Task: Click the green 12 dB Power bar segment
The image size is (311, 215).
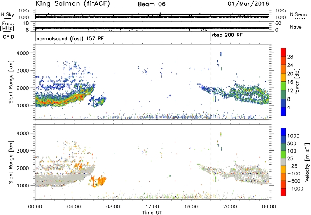Action: [283, 86]
